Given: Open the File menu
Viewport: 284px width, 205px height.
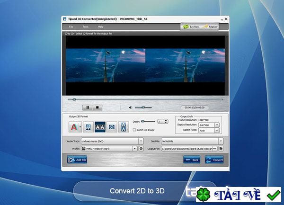Looking at the screenshot, I should tap(71, 27).
